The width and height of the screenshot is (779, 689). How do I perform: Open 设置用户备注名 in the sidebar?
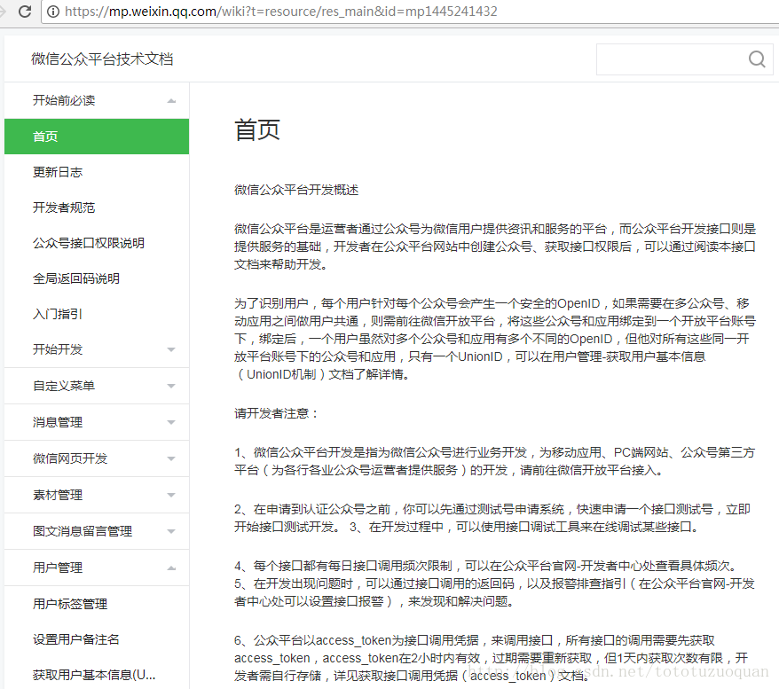[x=76, y=639]
